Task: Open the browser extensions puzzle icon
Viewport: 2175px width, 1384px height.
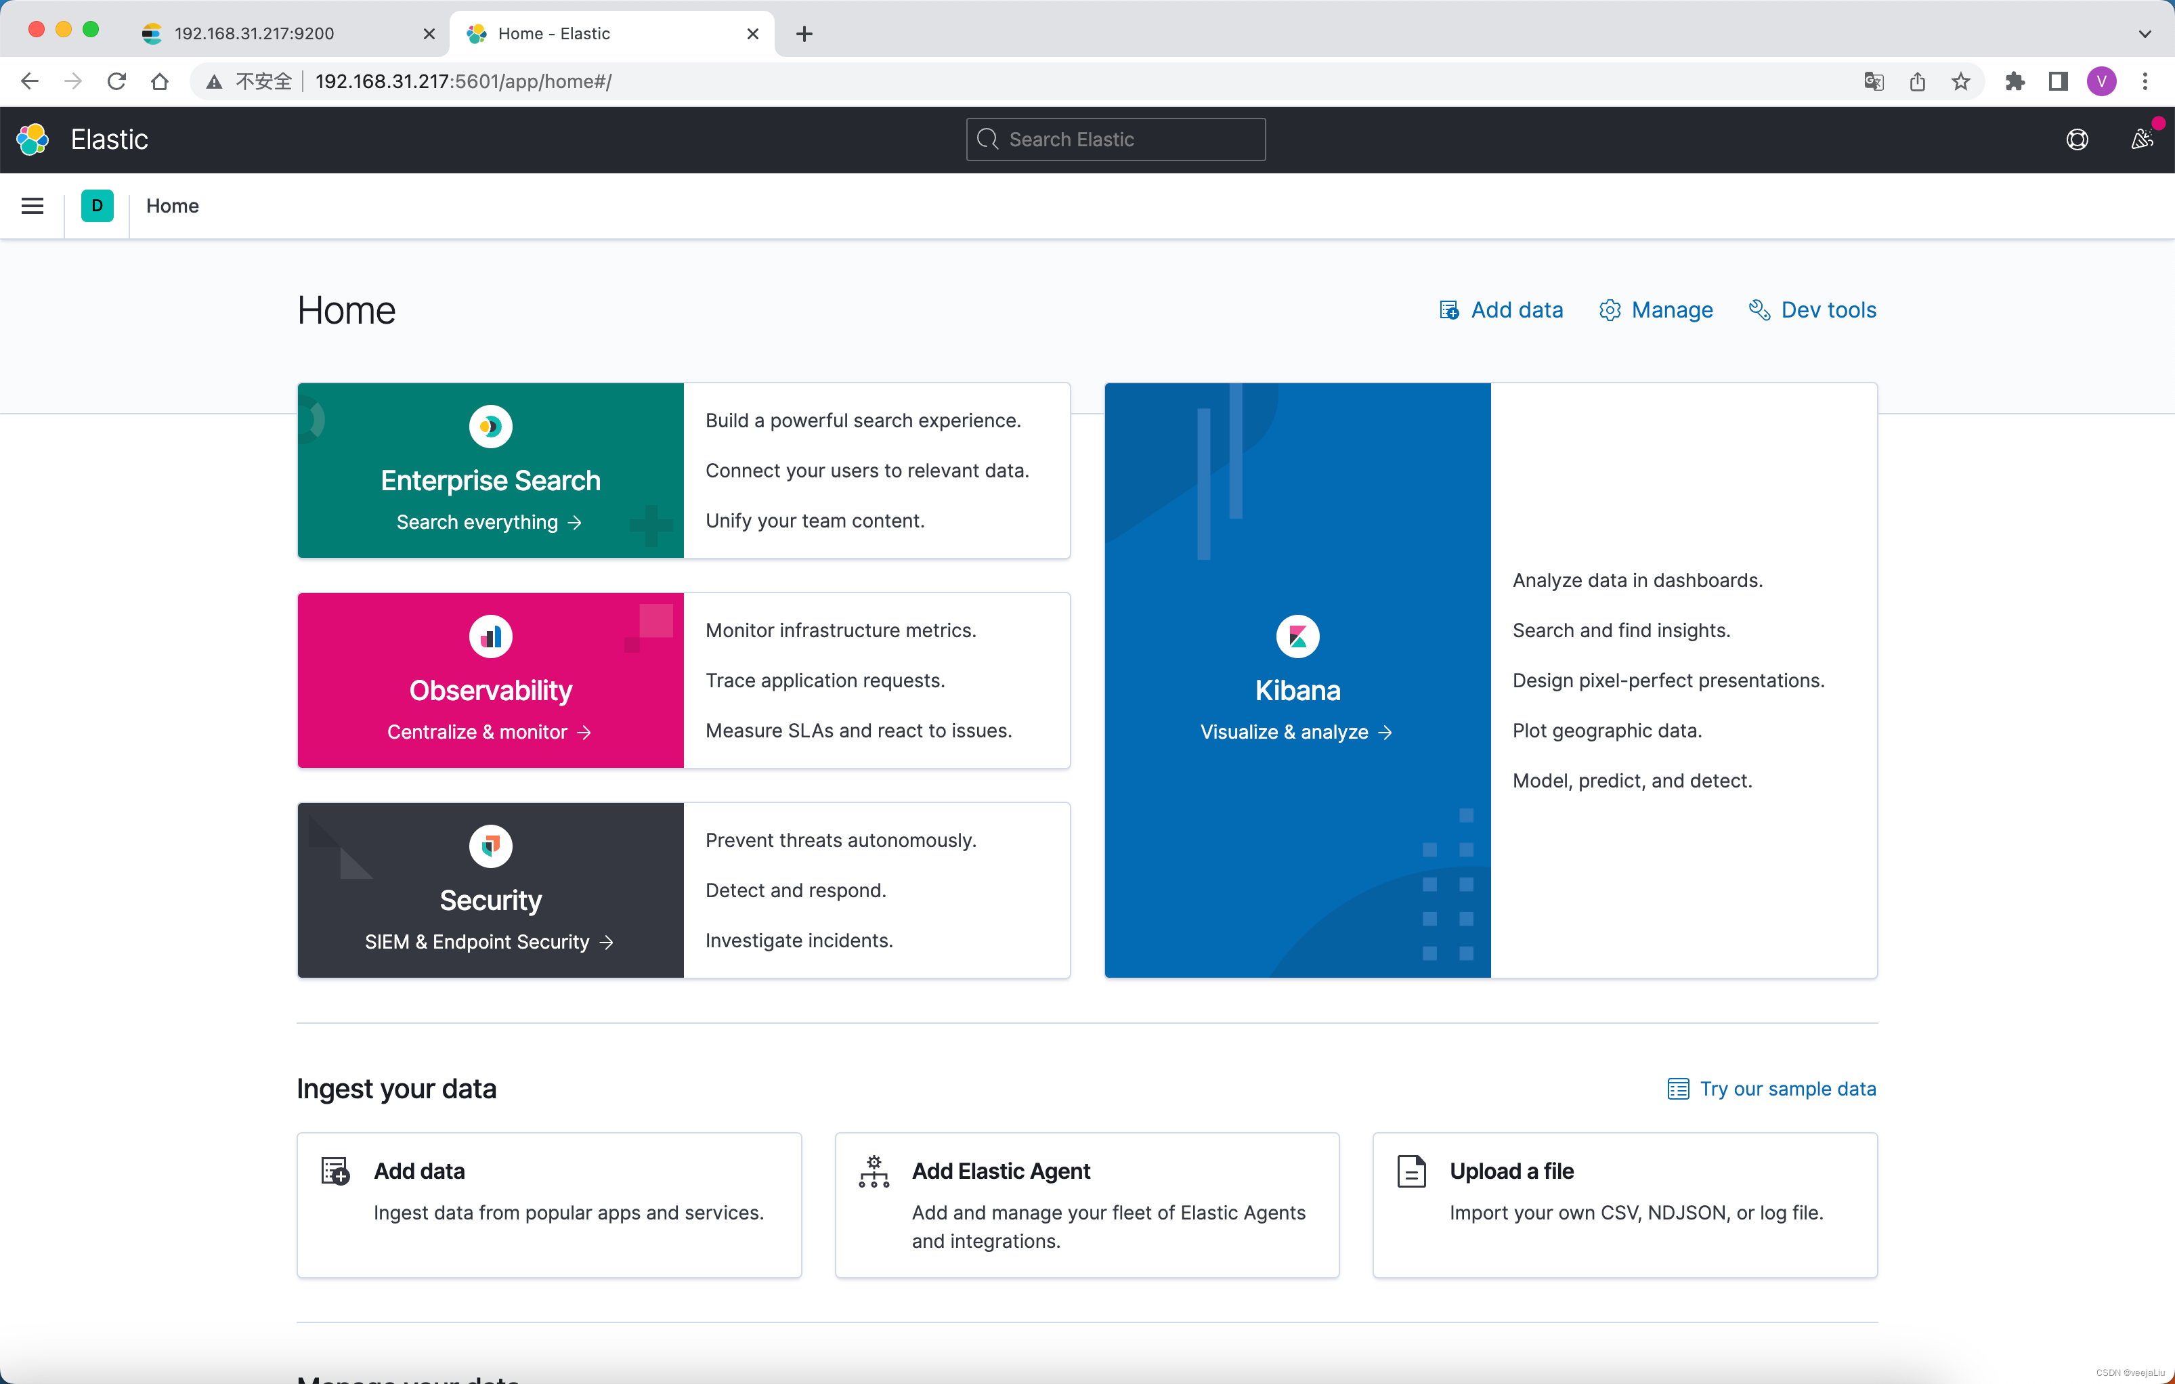Action: pyautogui.click(x=2015, y=81)
